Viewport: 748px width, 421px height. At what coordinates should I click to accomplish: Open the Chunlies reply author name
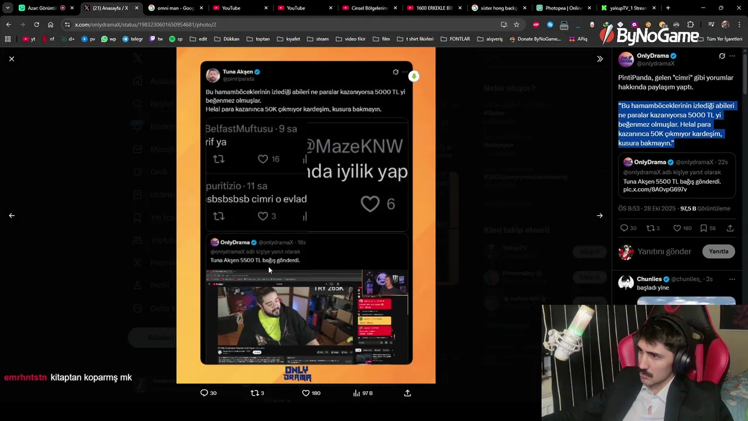(649, 279)
